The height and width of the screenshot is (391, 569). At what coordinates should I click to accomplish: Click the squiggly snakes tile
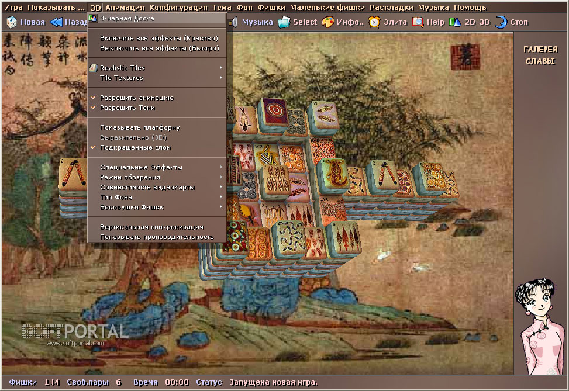coord(290,236)
